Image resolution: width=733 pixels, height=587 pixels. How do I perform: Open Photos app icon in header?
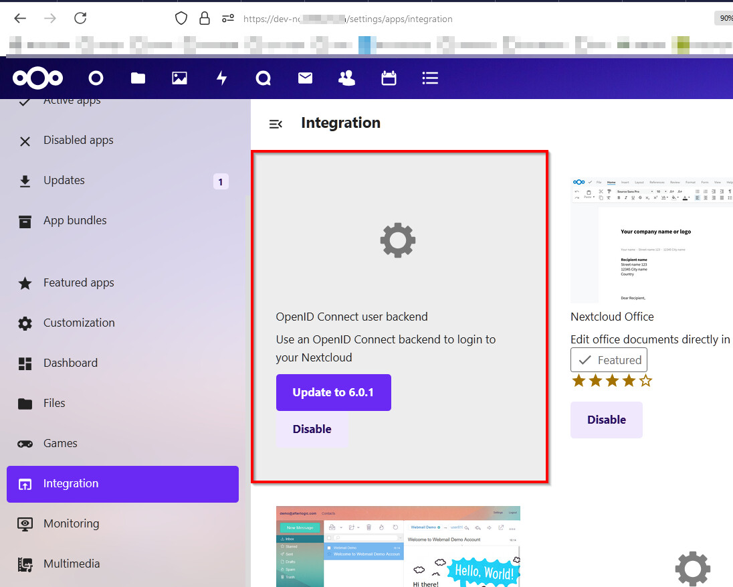[x=179, y=78]
